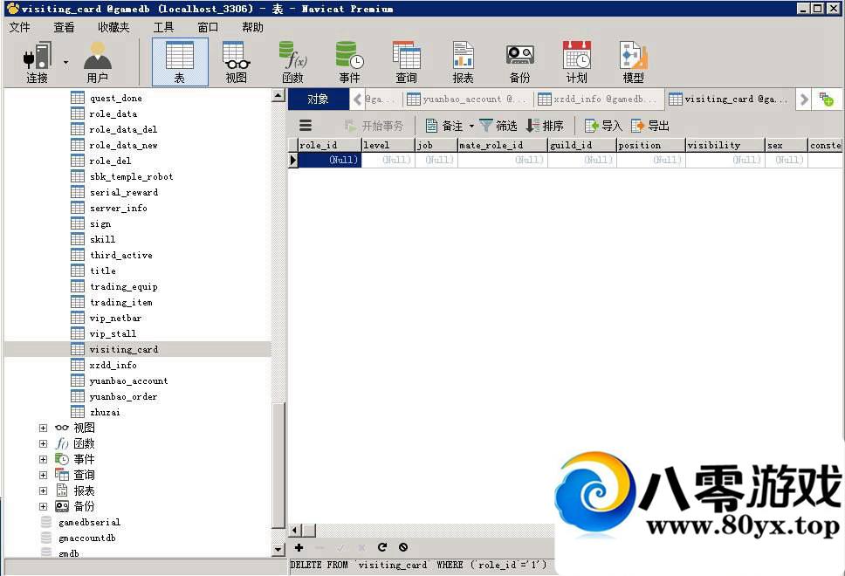Show previous tabs with left chevron
Screen dimensions: 845x576
tap(357, 99)
